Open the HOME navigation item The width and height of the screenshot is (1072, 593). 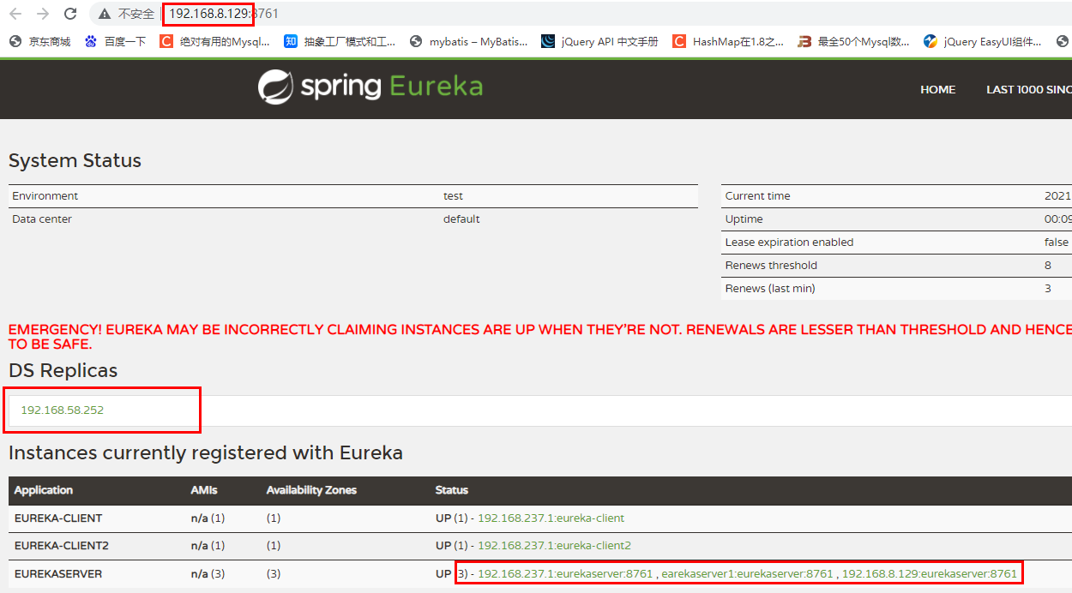[x=937, y=89]
